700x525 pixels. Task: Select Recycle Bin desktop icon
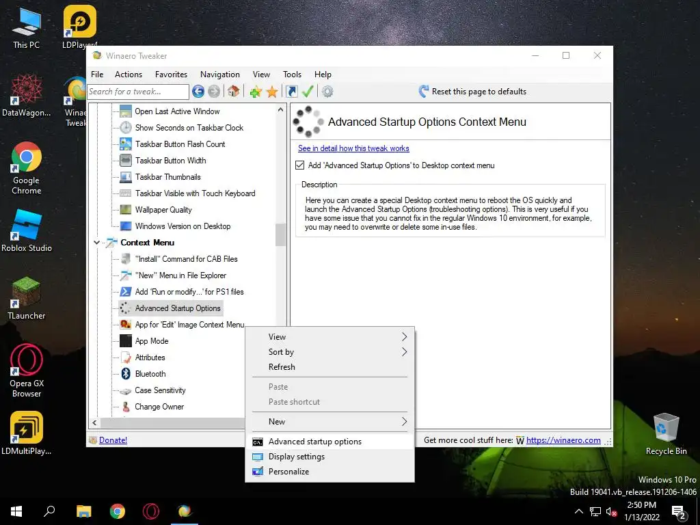pyautogui.click(x=666, y=434)
